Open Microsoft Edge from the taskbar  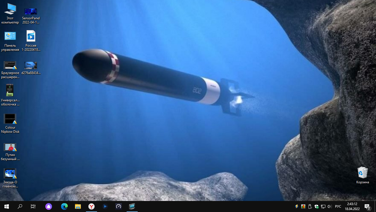(x=64, y=206)
